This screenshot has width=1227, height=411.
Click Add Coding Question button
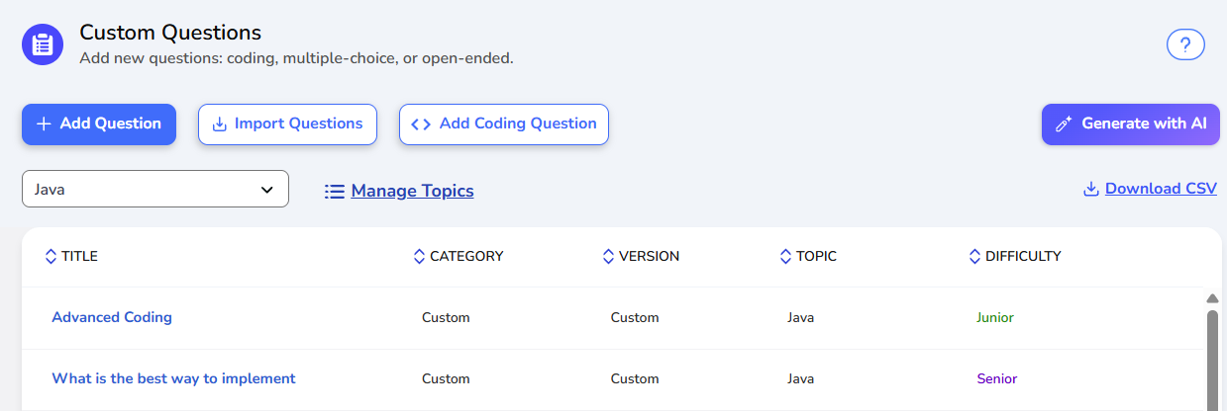(x=504, y=124)
